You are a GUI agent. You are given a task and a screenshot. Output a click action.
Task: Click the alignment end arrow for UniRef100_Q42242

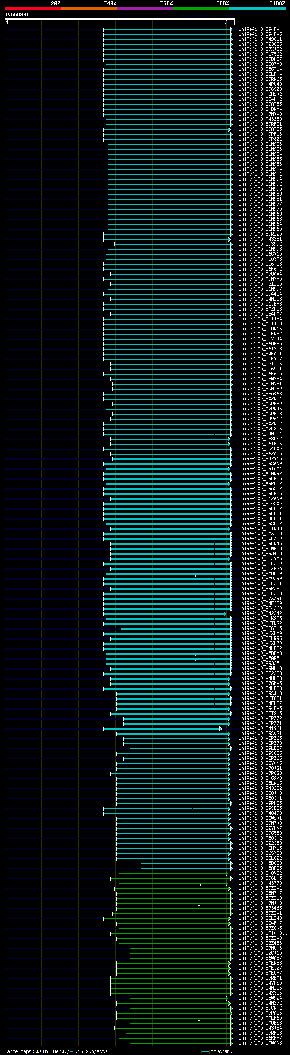225,614
